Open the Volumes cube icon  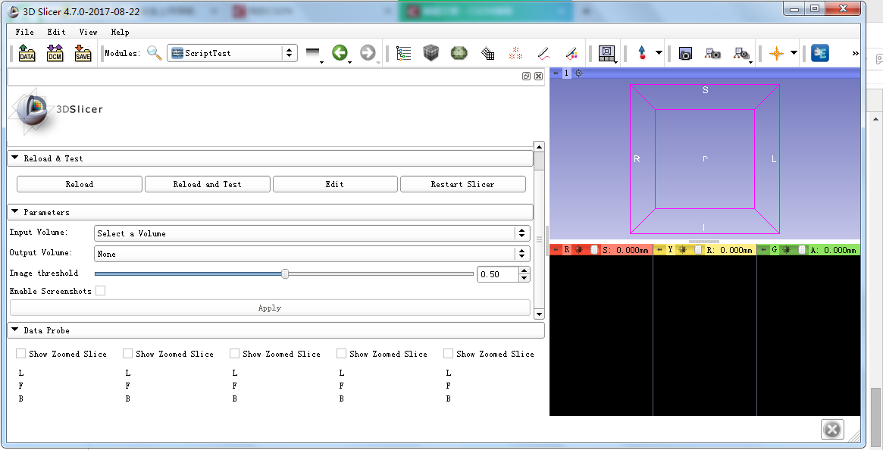(x=431, y=53)
